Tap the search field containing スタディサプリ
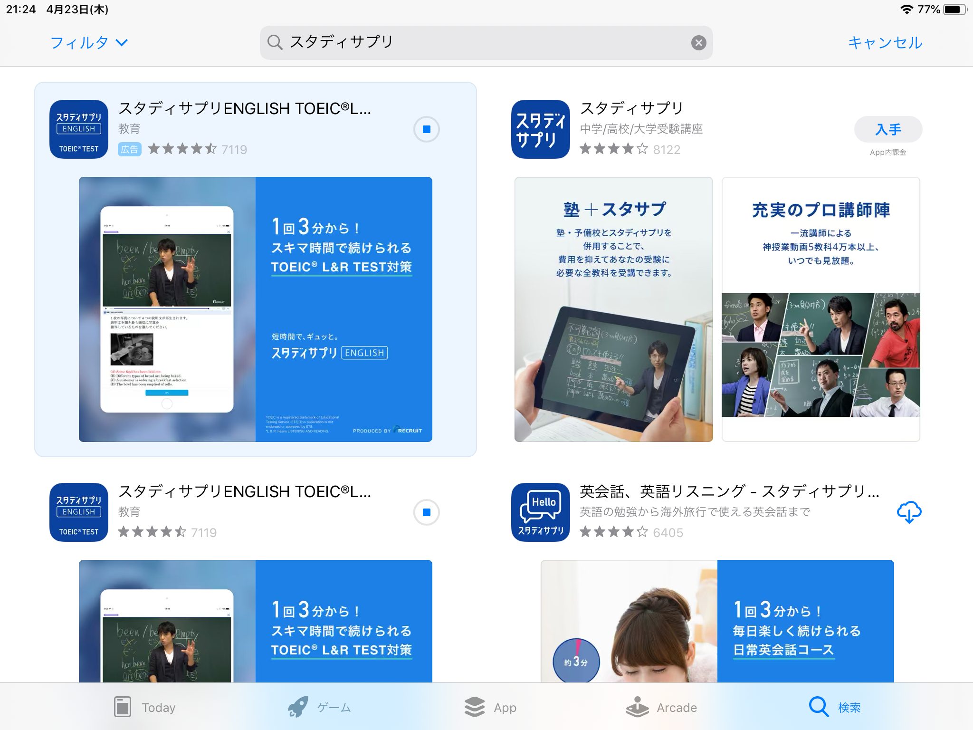This screenshot has height=730, width=973. click(486, 43)
